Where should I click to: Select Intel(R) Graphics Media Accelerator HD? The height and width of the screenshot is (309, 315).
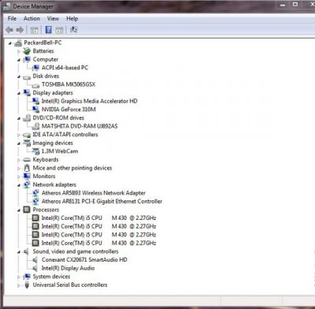point(90,101)
